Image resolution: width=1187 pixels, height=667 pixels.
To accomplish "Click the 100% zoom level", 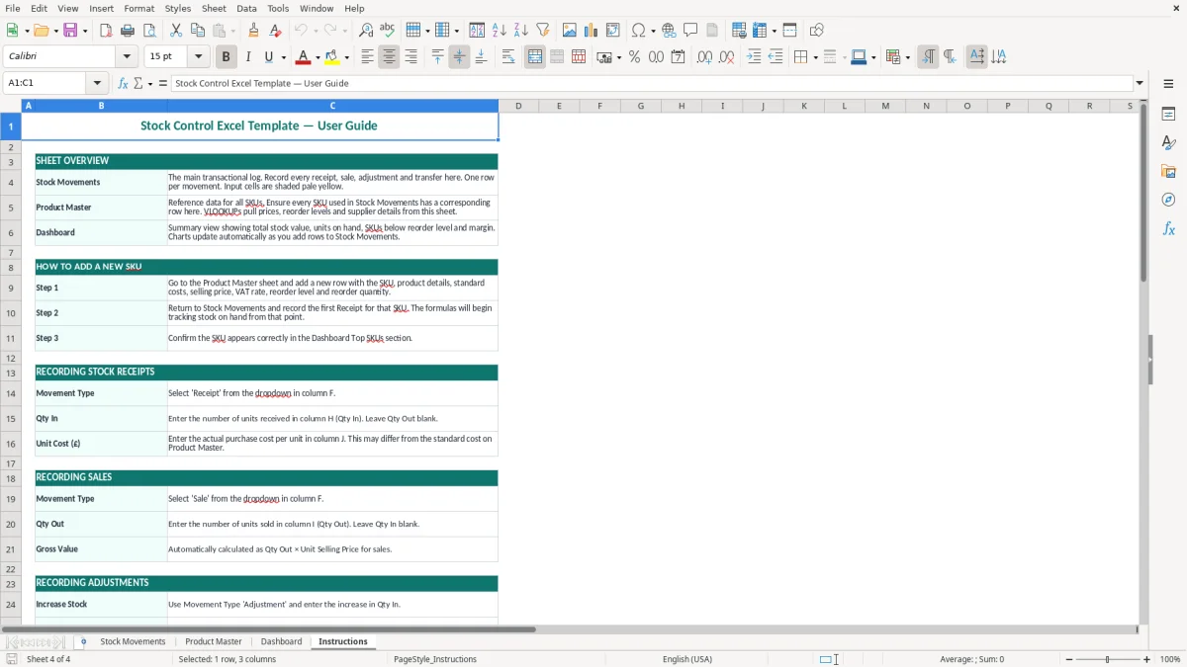I will click(1170, 659).
